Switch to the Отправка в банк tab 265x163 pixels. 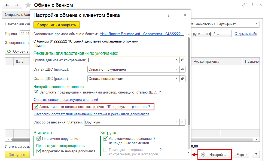tap(16, 14)
